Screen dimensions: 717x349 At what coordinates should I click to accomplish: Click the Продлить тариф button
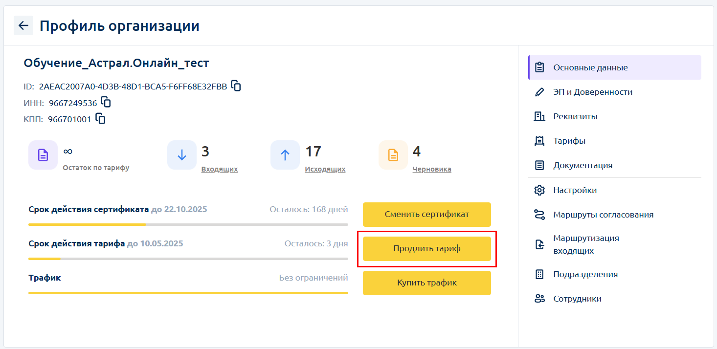pos(426,249)
